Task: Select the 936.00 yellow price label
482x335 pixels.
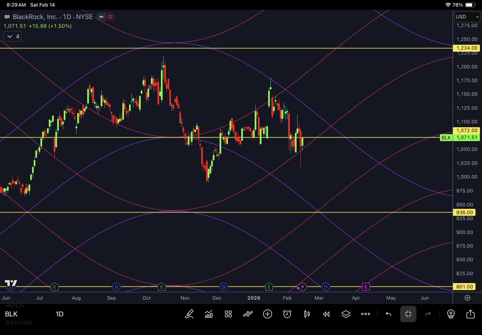Action: tap(464, 212)
